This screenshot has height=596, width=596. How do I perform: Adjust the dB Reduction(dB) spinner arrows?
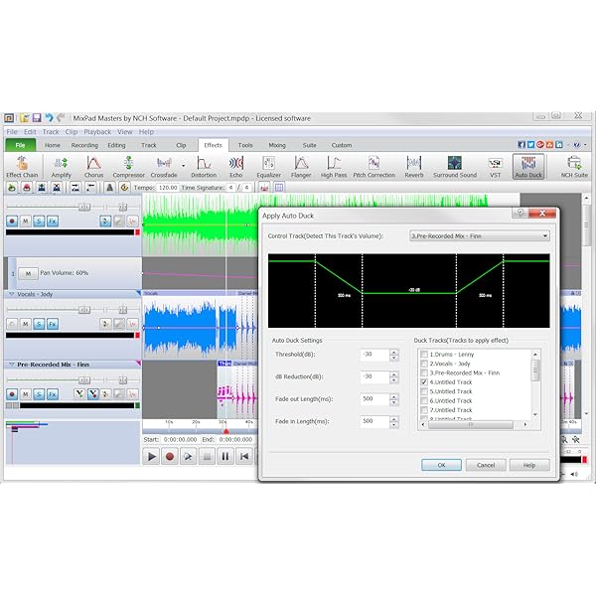click(394, 377)
